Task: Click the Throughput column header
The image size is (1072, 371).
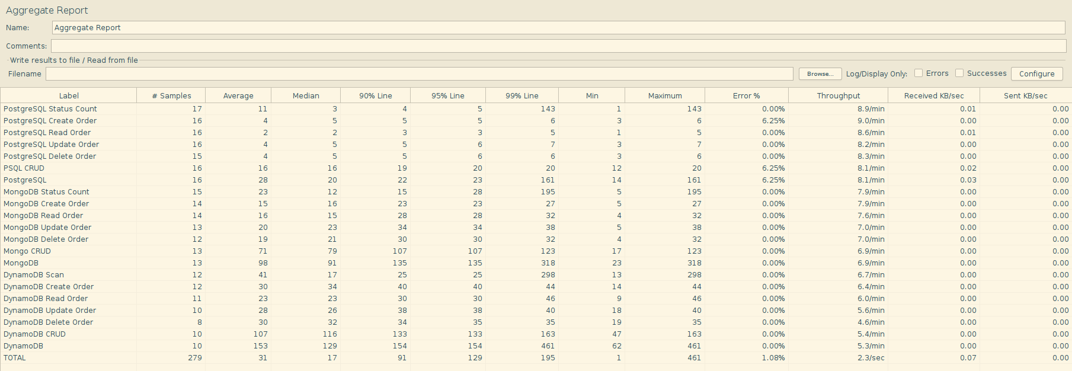Action: coord(838,95)
